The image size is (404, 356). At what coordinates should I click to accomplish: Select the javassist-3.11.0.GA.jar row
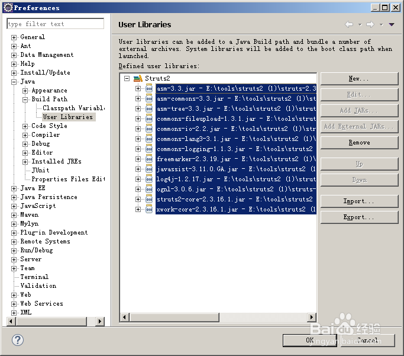point(236,169)
